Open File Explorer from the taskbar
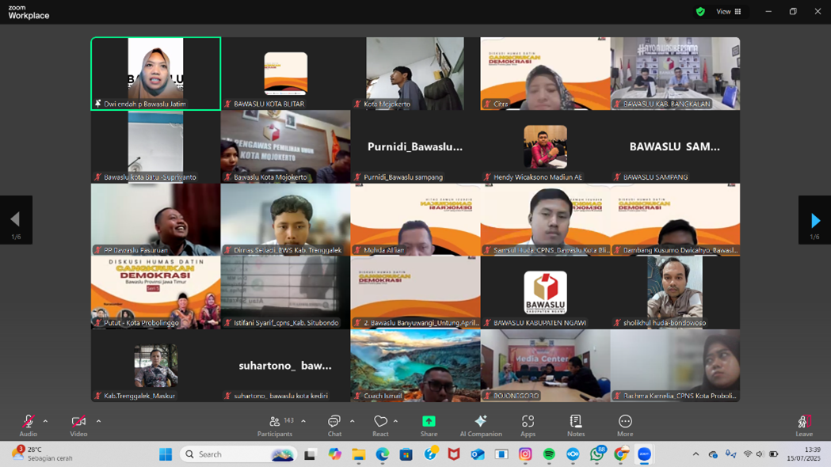 (x=359, y=454)
